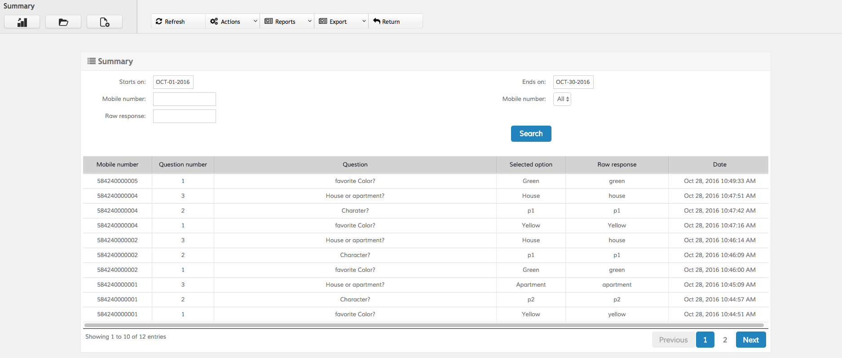Open the All mobile number dropdown
The image size is (842, 358).
pyautogui.click(x=562, y=99)
